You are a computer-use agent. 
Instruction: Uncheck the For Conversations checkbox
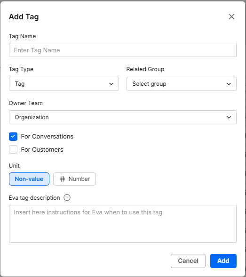click(13, 137)
